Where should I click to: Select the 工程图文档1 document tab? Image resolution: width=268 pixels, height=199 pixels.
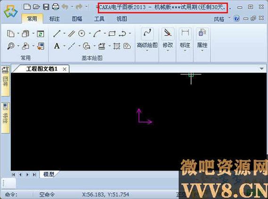point(42,69)
